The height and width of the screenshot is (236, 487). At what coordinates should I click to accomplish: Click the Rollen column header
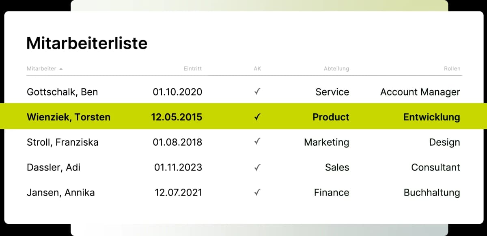coord(452,69)
